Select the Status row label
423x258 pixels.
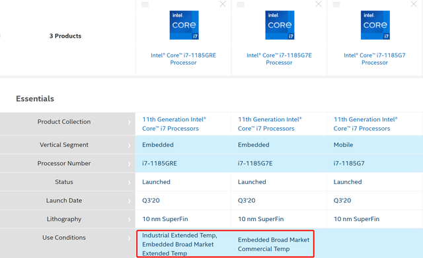tap(64, 182)
